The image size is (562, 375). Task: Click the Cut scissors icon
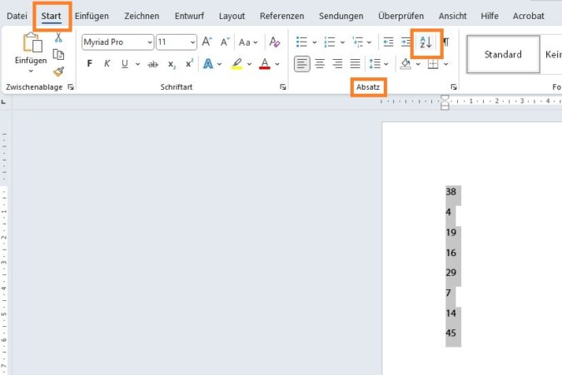click(x=58, y=38)
